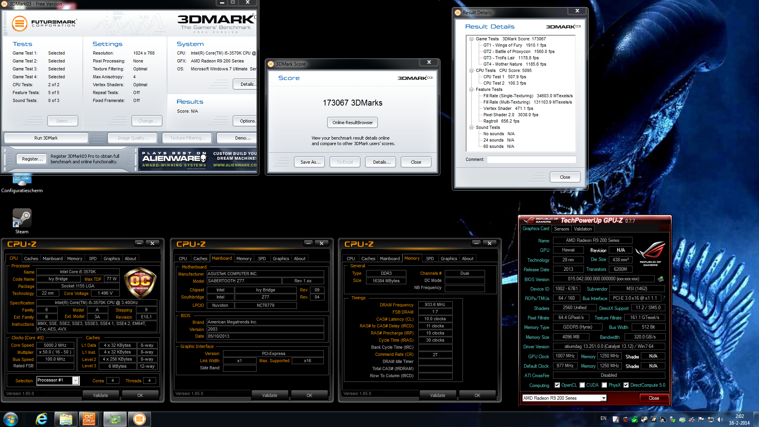Toggle the OpenCL checkbox in GPU-Z
759x427 pixels.
(557, 385)
